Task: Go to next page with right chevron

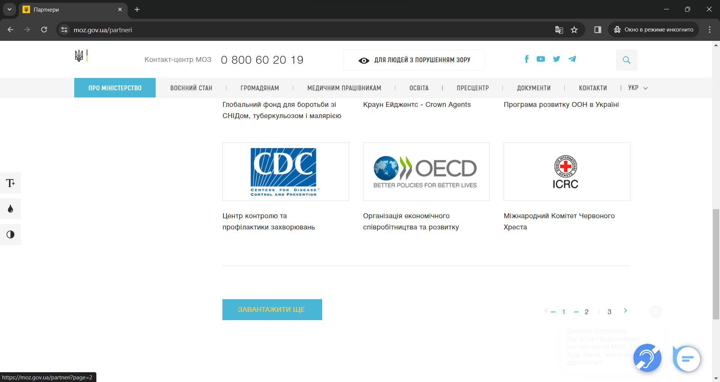Action: click(x=625, y=310)
